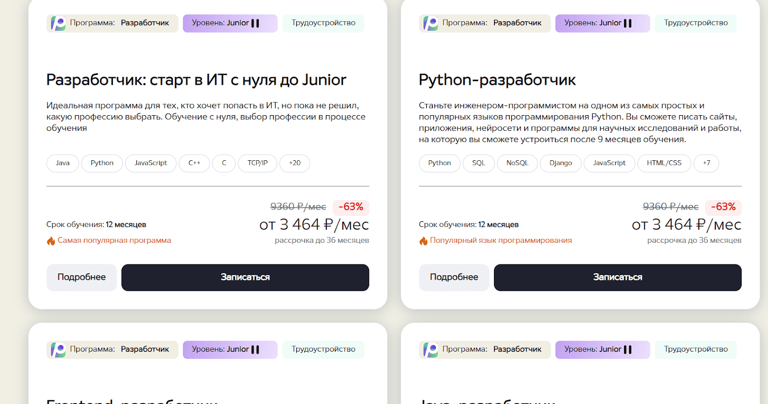Select the NoSQL technology tag
This screenshot has width=768, height=404.
(517, 163)
